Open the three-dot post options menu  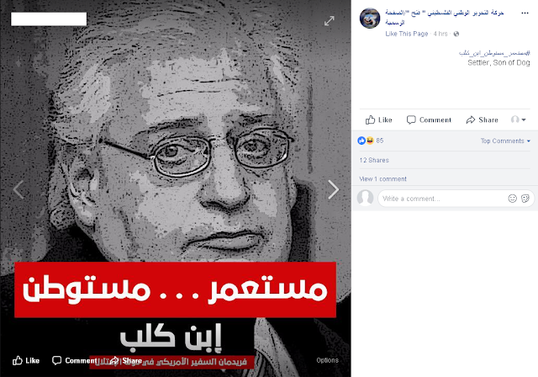(525, 13)
